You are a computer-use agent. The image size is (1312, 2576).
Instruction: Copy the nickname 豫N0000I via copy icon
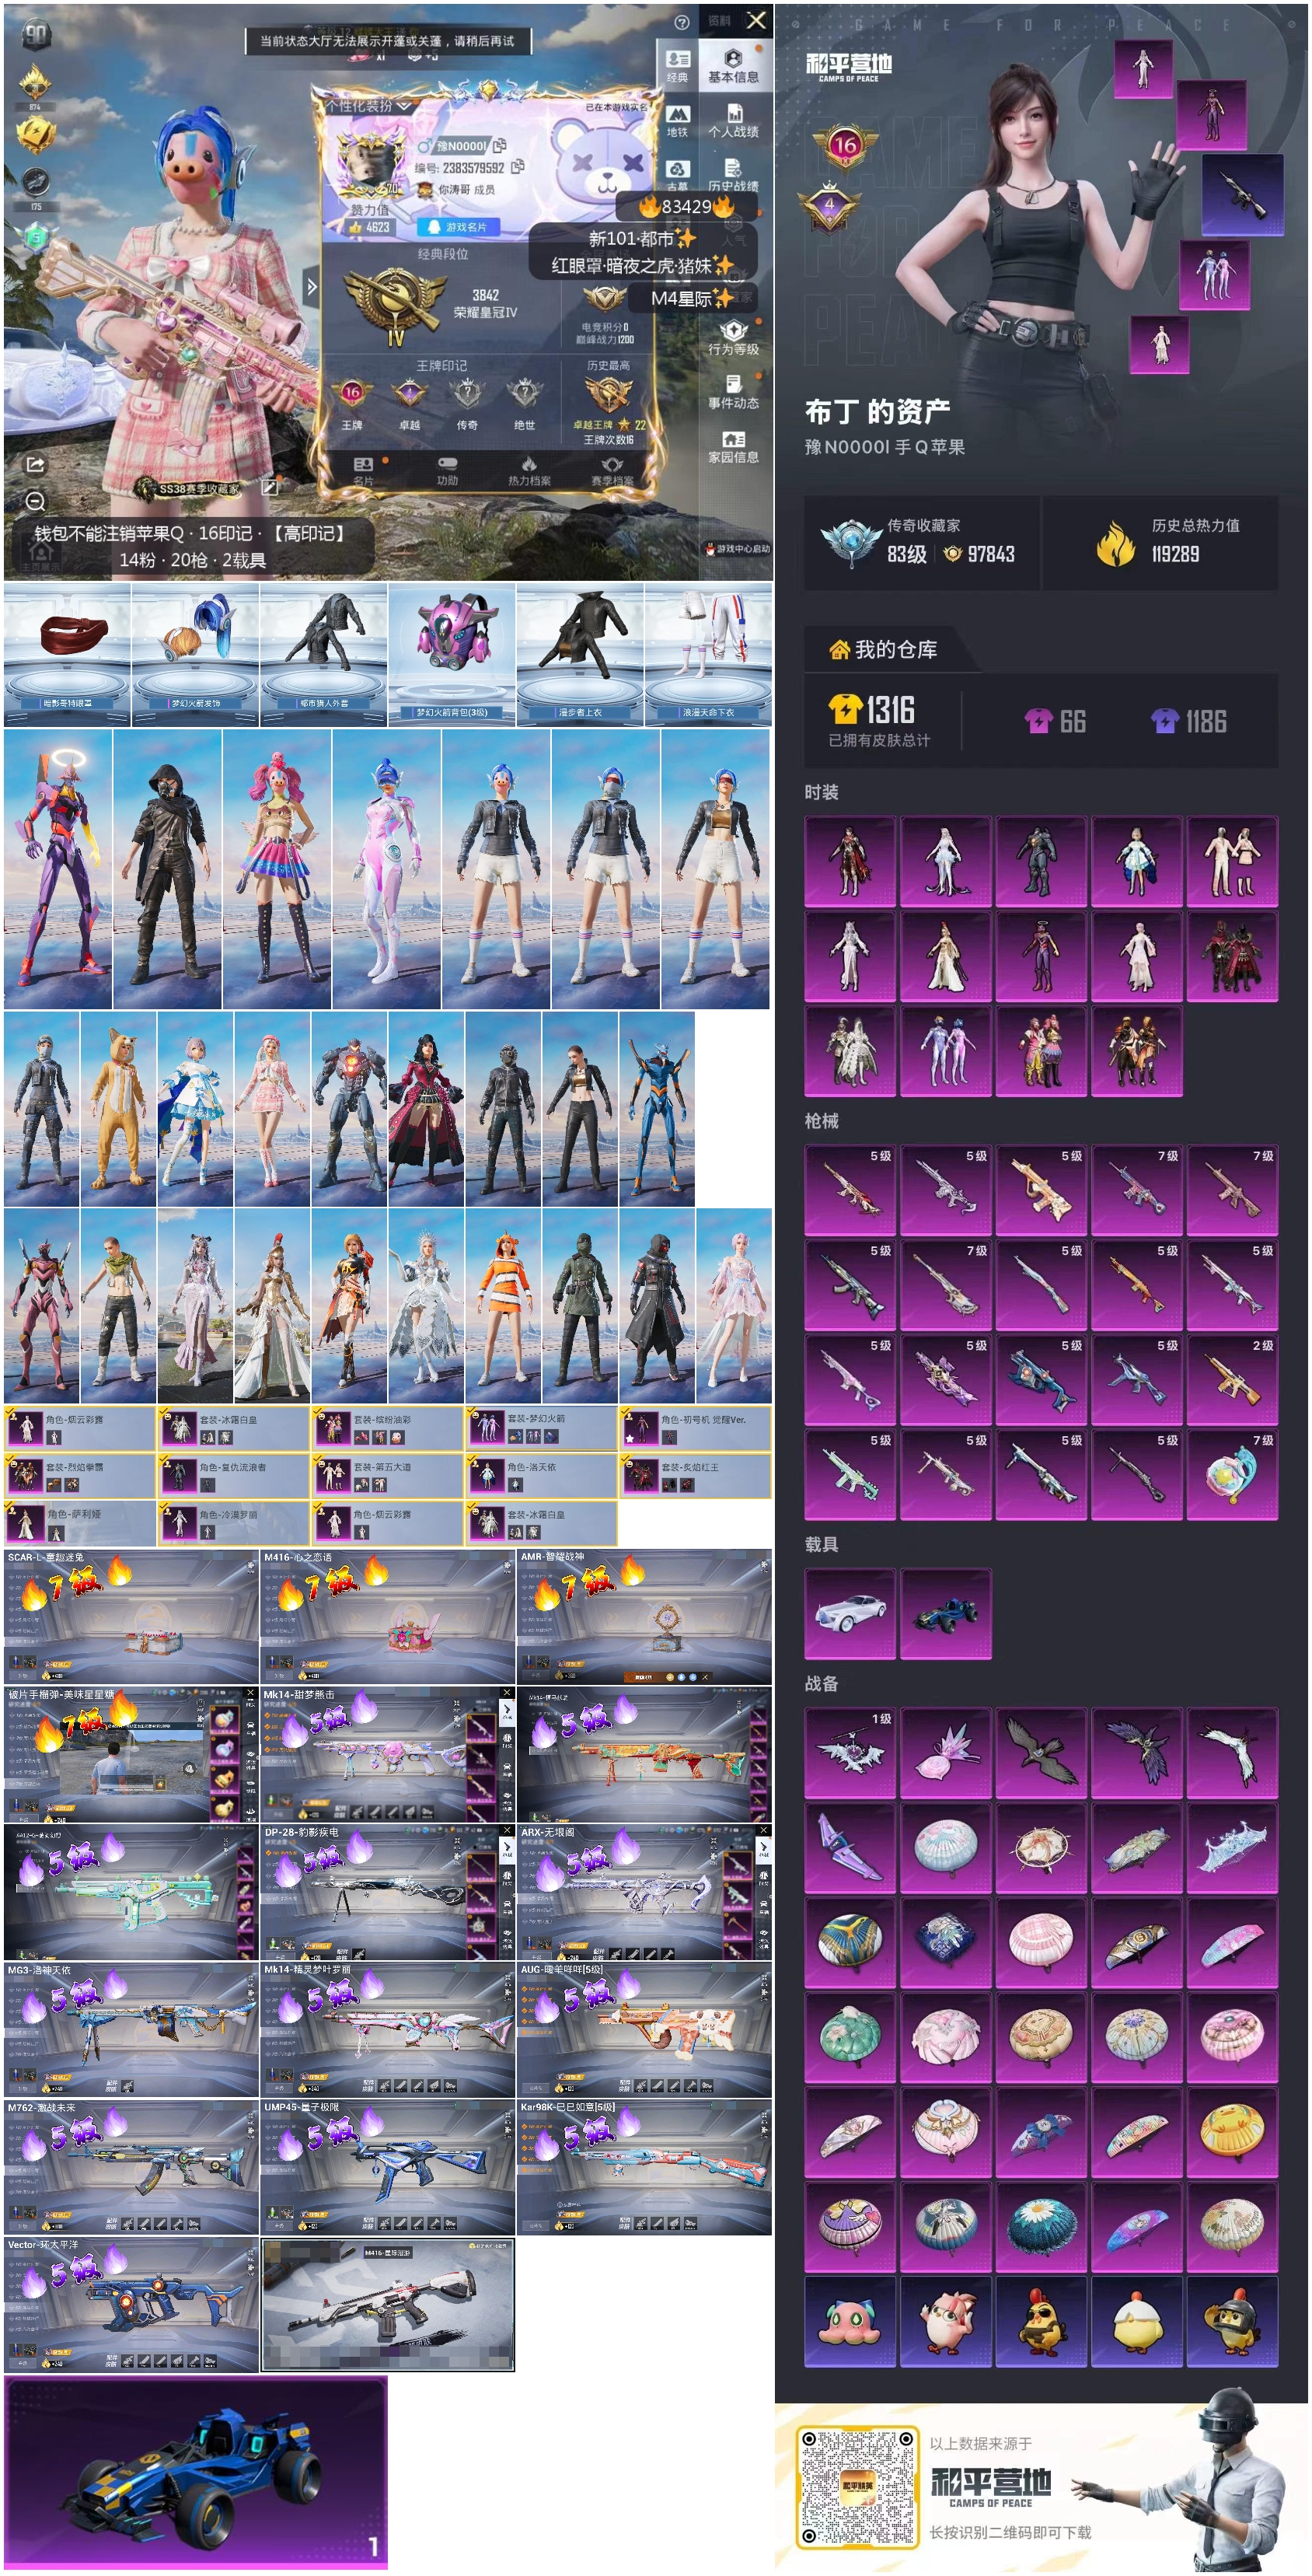click(500, 145)
